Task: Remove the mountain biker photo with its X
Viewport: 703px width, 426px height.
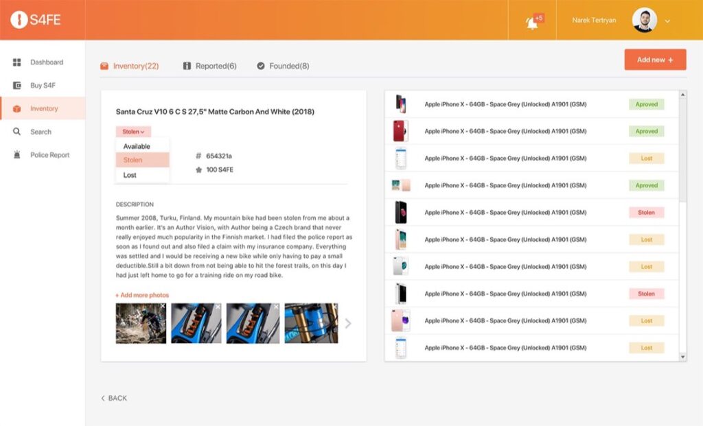Action: tap(163, 307)
